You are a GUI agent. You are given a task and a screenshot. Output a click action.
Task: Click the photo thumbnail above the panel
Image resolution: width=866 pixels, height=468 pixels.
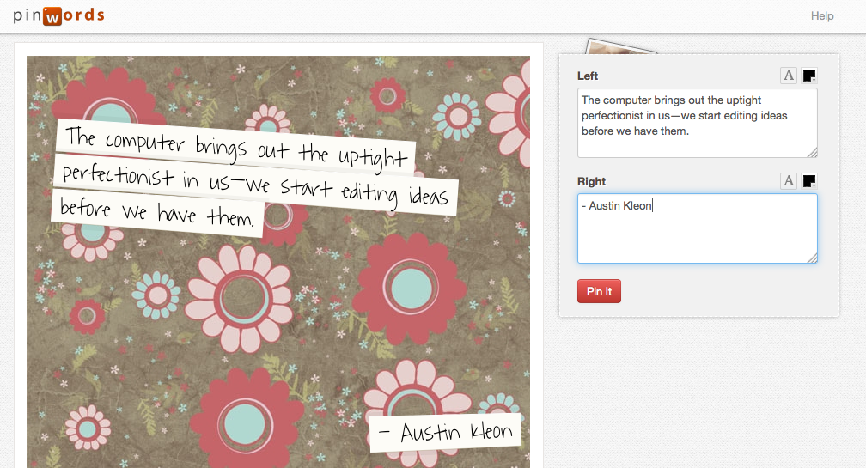tap(620, 47)
